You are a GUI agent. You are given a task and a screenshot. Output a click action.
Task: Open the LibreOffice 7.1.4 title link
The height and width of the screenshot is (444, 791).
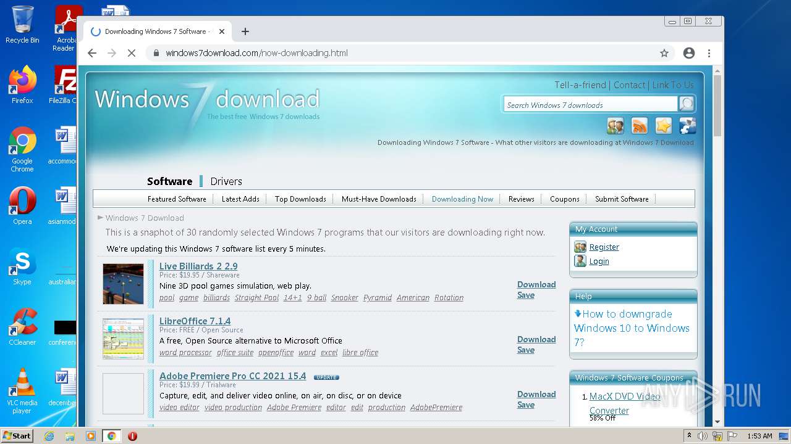(195, 321)
